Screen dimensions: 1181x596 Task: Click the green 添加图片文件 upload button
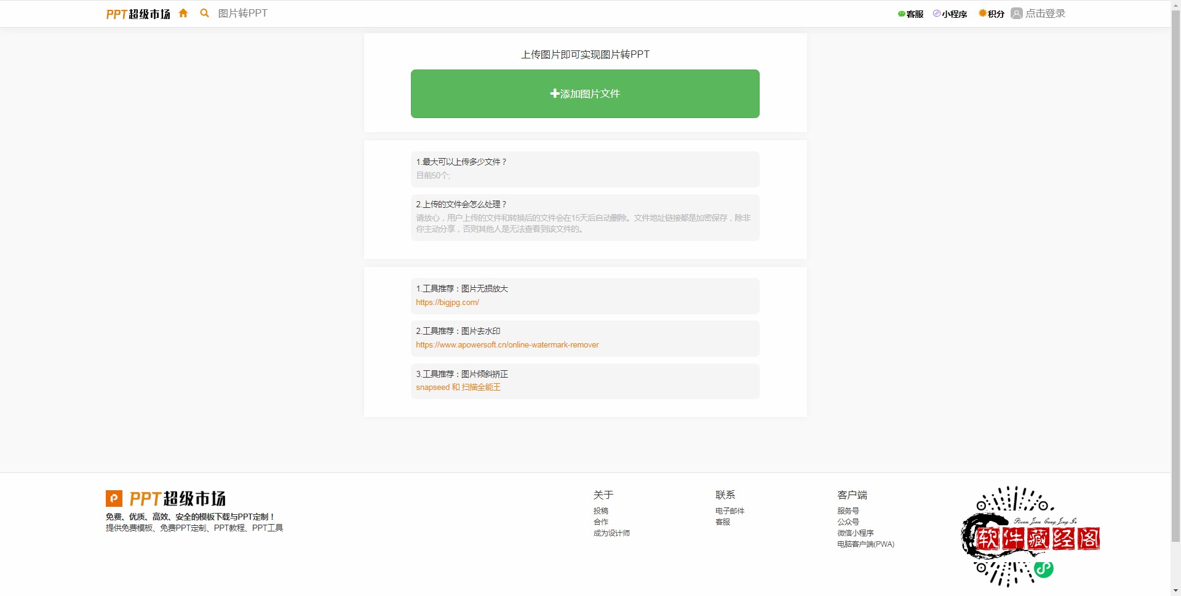[585, 93]
